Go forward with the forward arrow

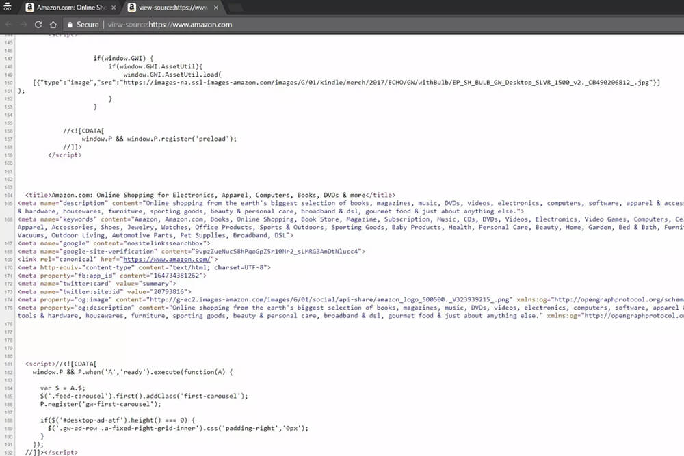23,25
